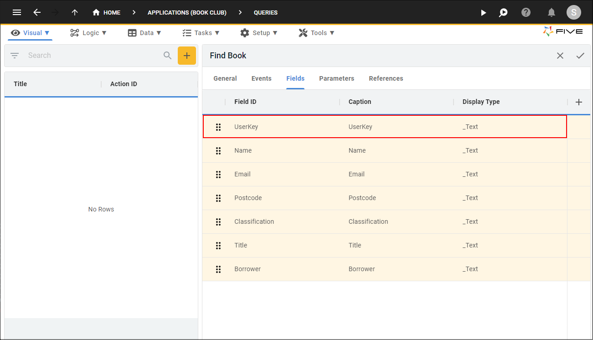Click the HOME breadcrumb
This screenshot has height=340, width=593.
[106, 12]
